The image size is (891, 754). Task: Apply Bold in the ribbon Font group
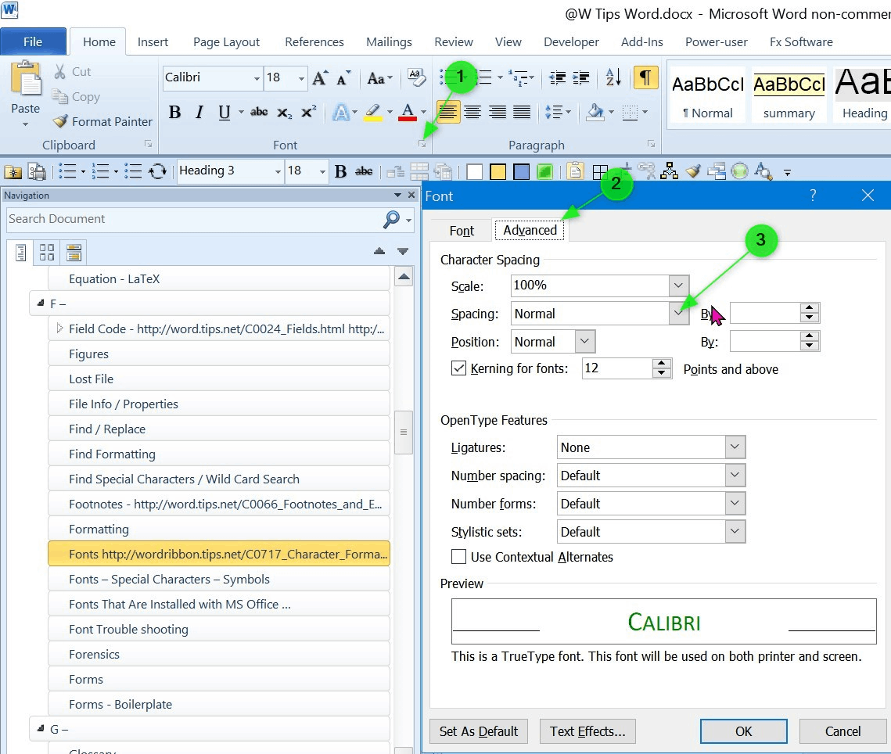click(x=175, y=112)
